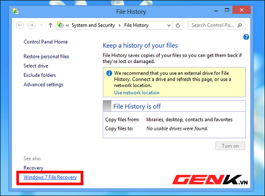Click 'No usable drives were found.' text
Viewport: 265px width, 196px height.
pos(177,129)
